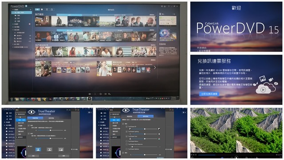This screenshot has height=160, width=284.
Task: Select second tab above top movie thumbnail row
Action: pos(95,15)
